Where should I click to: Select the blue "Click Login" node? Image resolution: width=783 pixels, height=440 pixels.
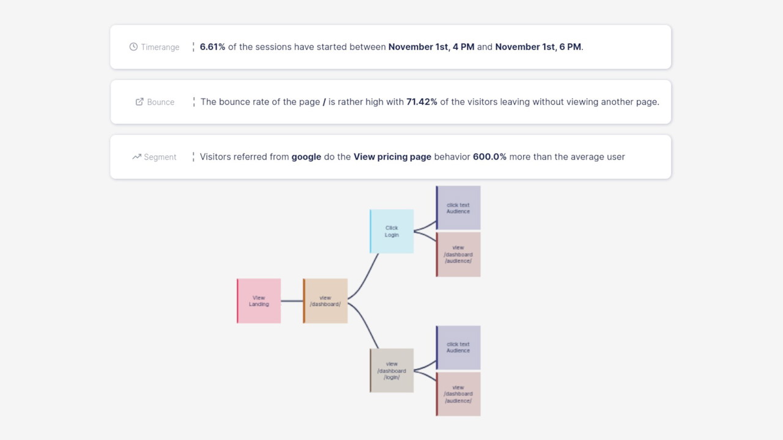[x=391, y=231]
